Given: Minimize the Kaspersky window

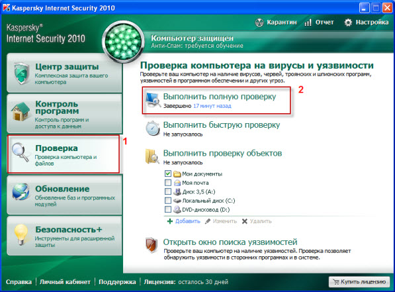Looking at the screenshot, I should click(364, 8).
